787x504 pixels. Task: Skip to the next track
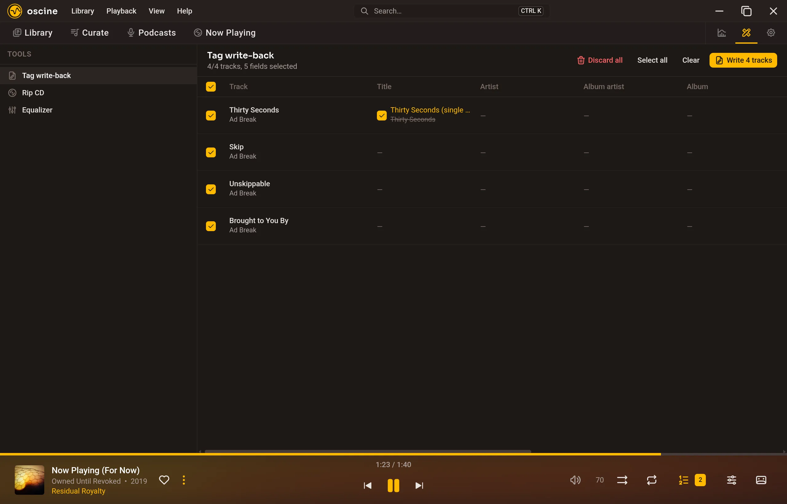click(x=419, y=485)
